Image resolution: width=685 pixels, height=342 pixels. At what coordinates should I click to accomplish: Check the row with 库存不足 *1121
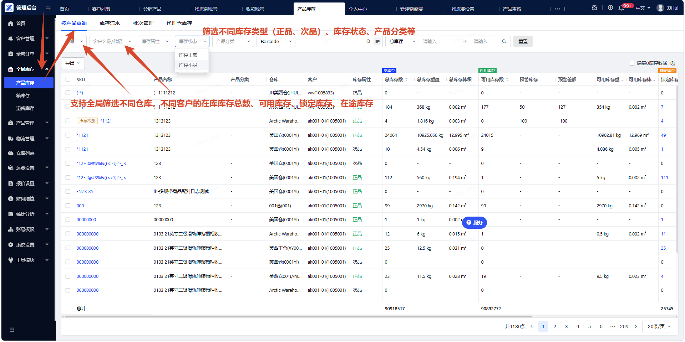tap(68, 121)
